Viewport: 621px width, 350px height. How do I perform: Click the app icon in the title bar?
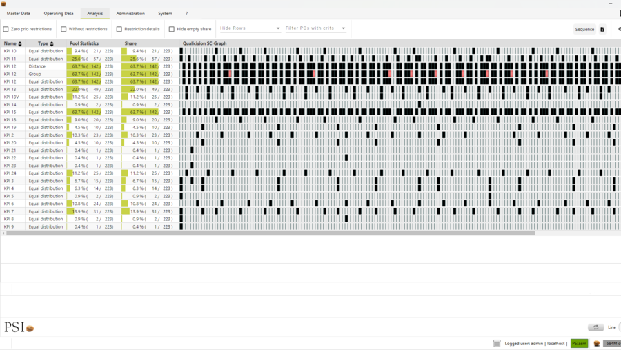[x=3, y=3]
